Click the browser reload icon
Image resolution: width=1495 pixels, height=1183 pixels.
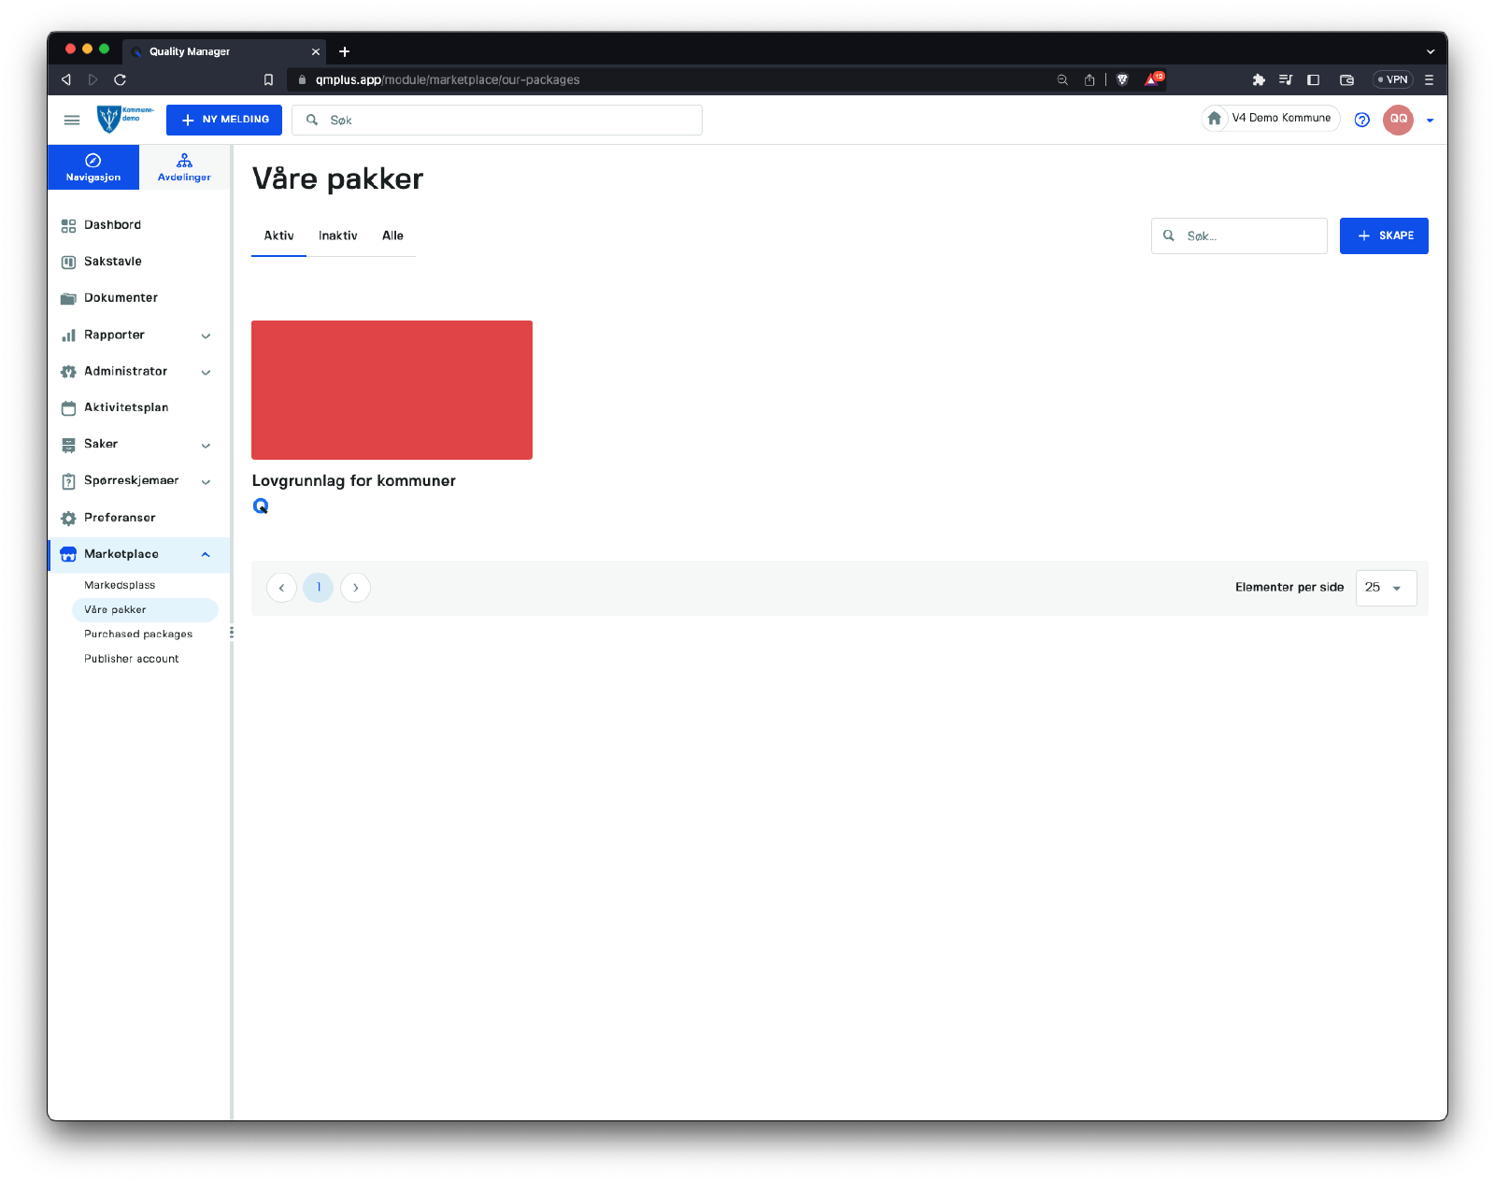(x=120, y=79)
